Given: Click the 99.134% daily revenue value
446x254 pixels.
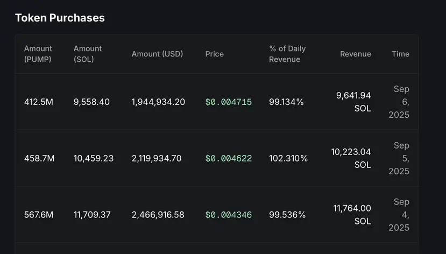Looking at the screenshot, I should click(x=286, y=102).
